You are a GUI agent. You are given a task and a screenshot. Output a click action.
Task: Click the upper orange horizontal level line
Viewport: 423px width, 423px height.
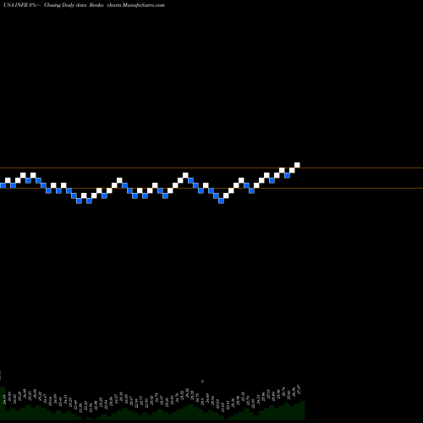coord(211,168)
